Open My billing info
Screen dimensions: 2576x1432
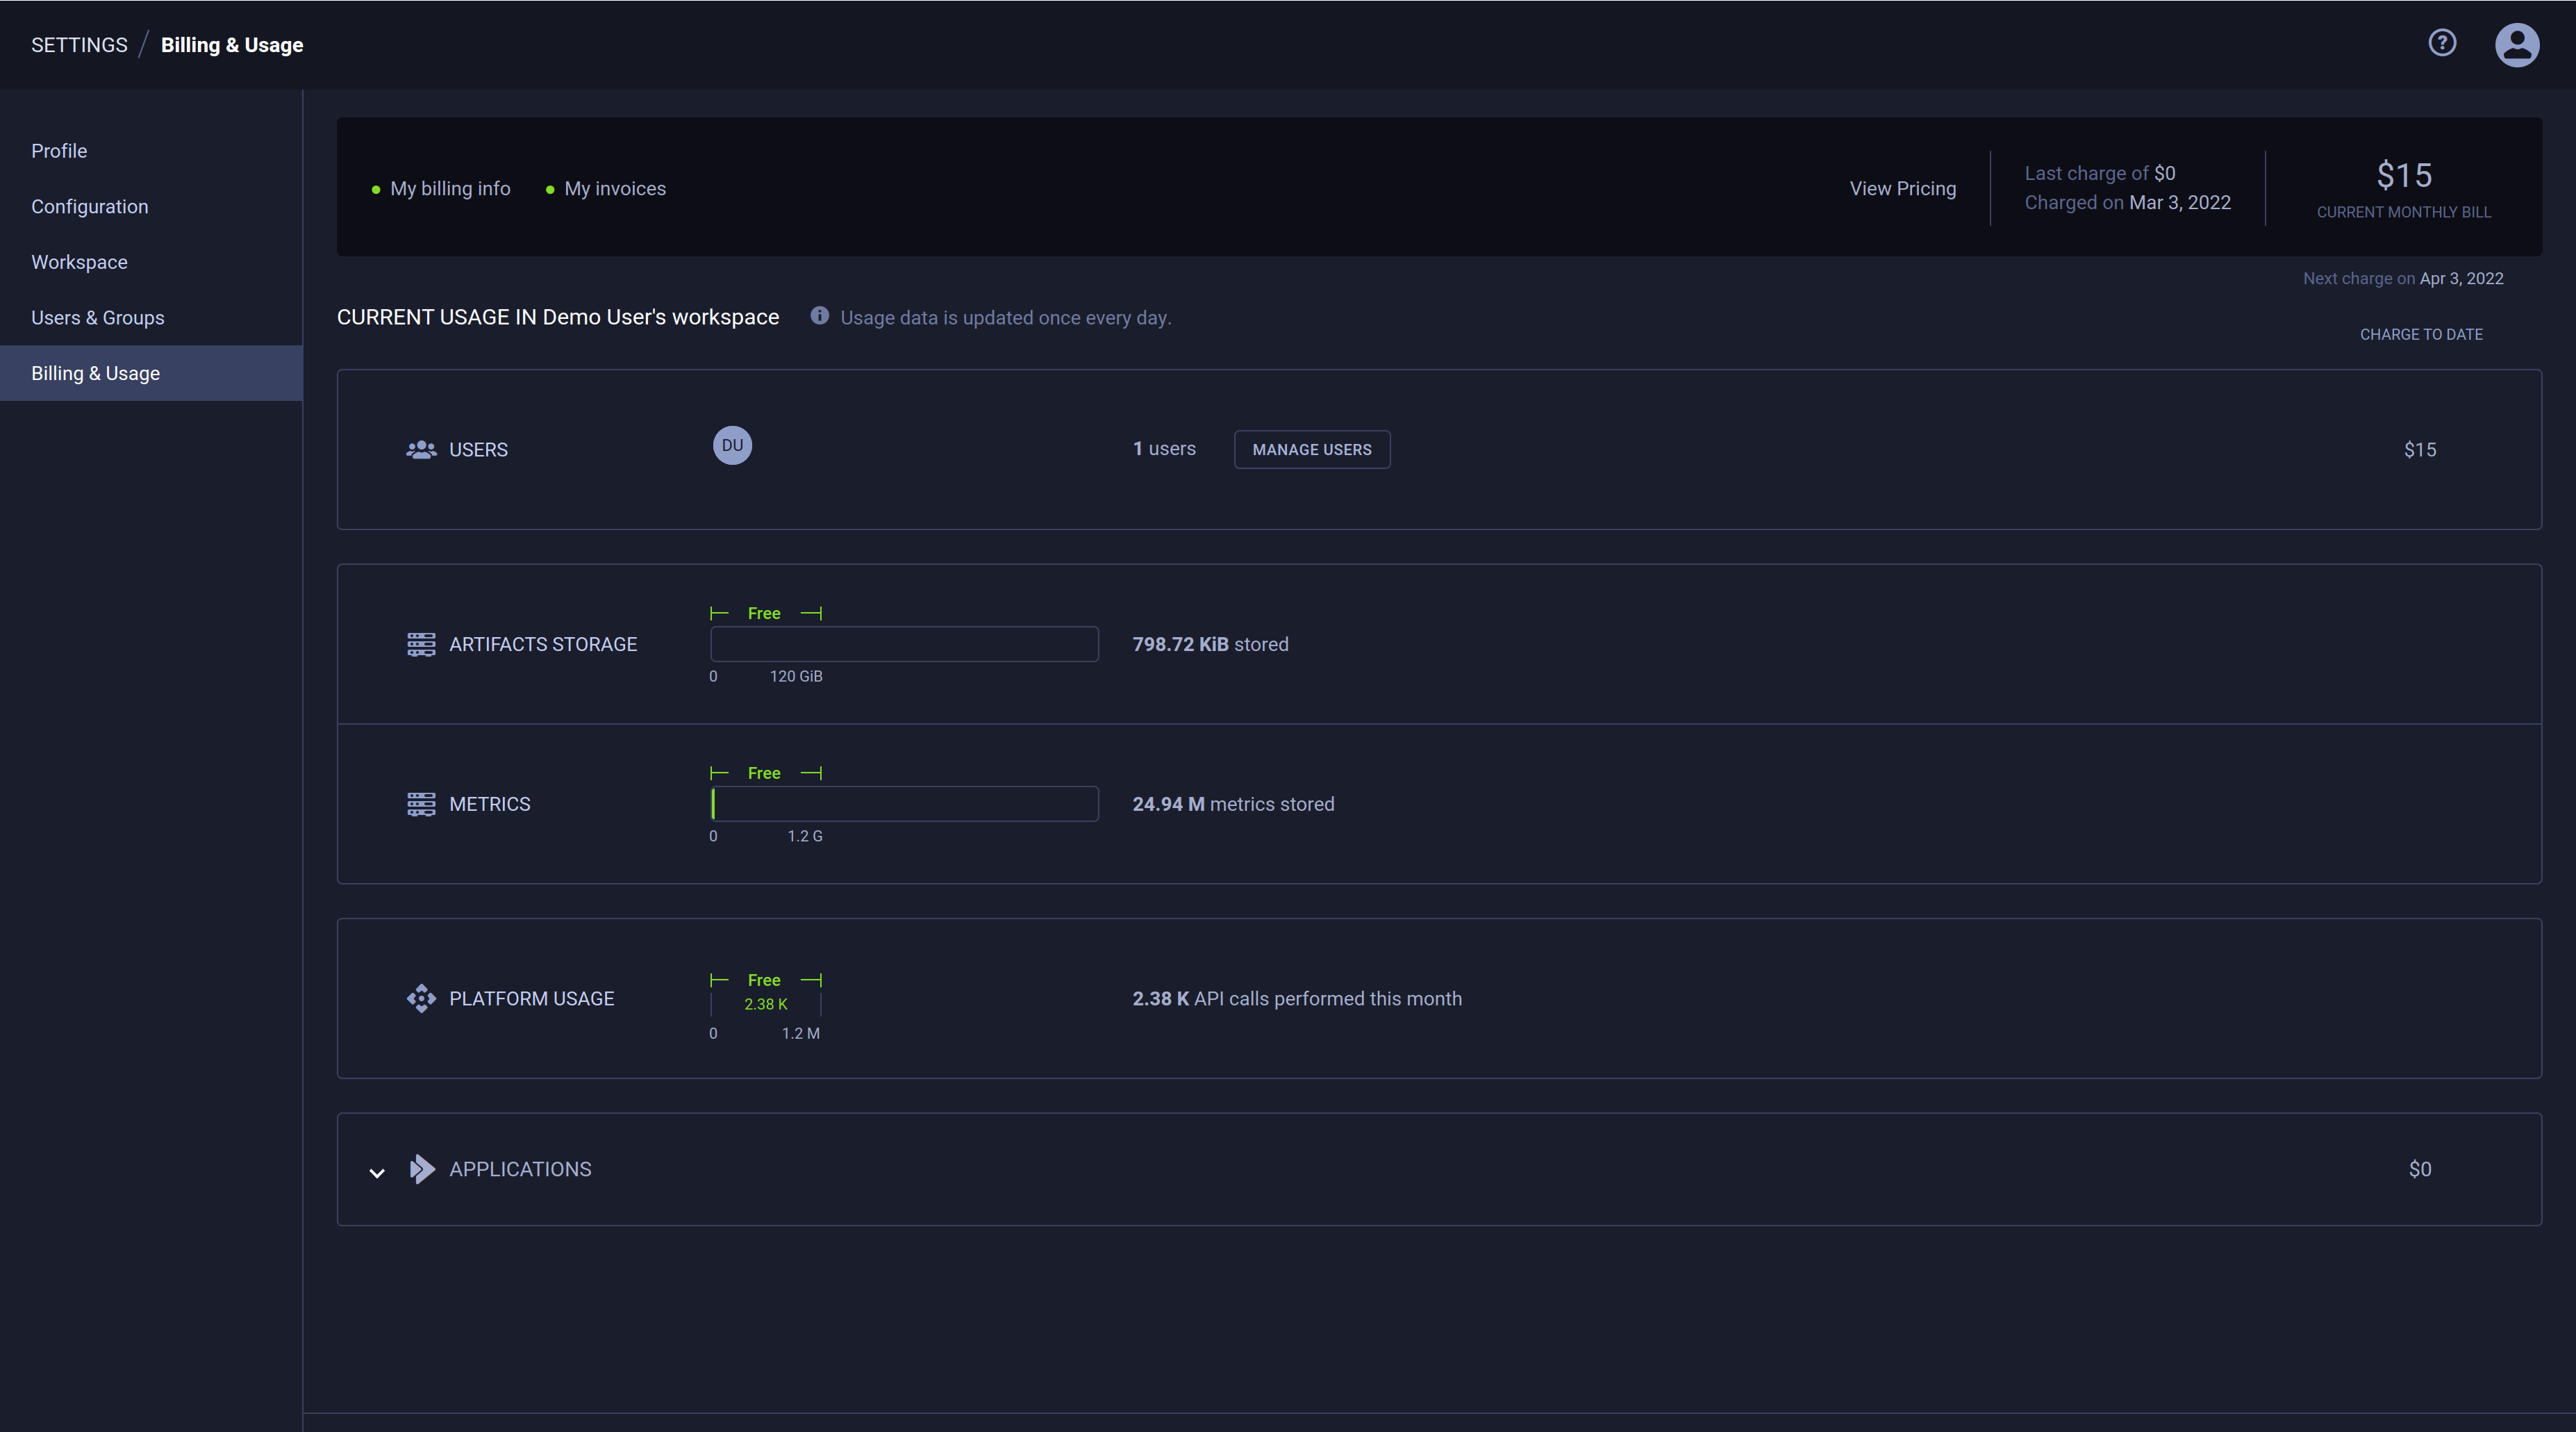tap(450, 188)
